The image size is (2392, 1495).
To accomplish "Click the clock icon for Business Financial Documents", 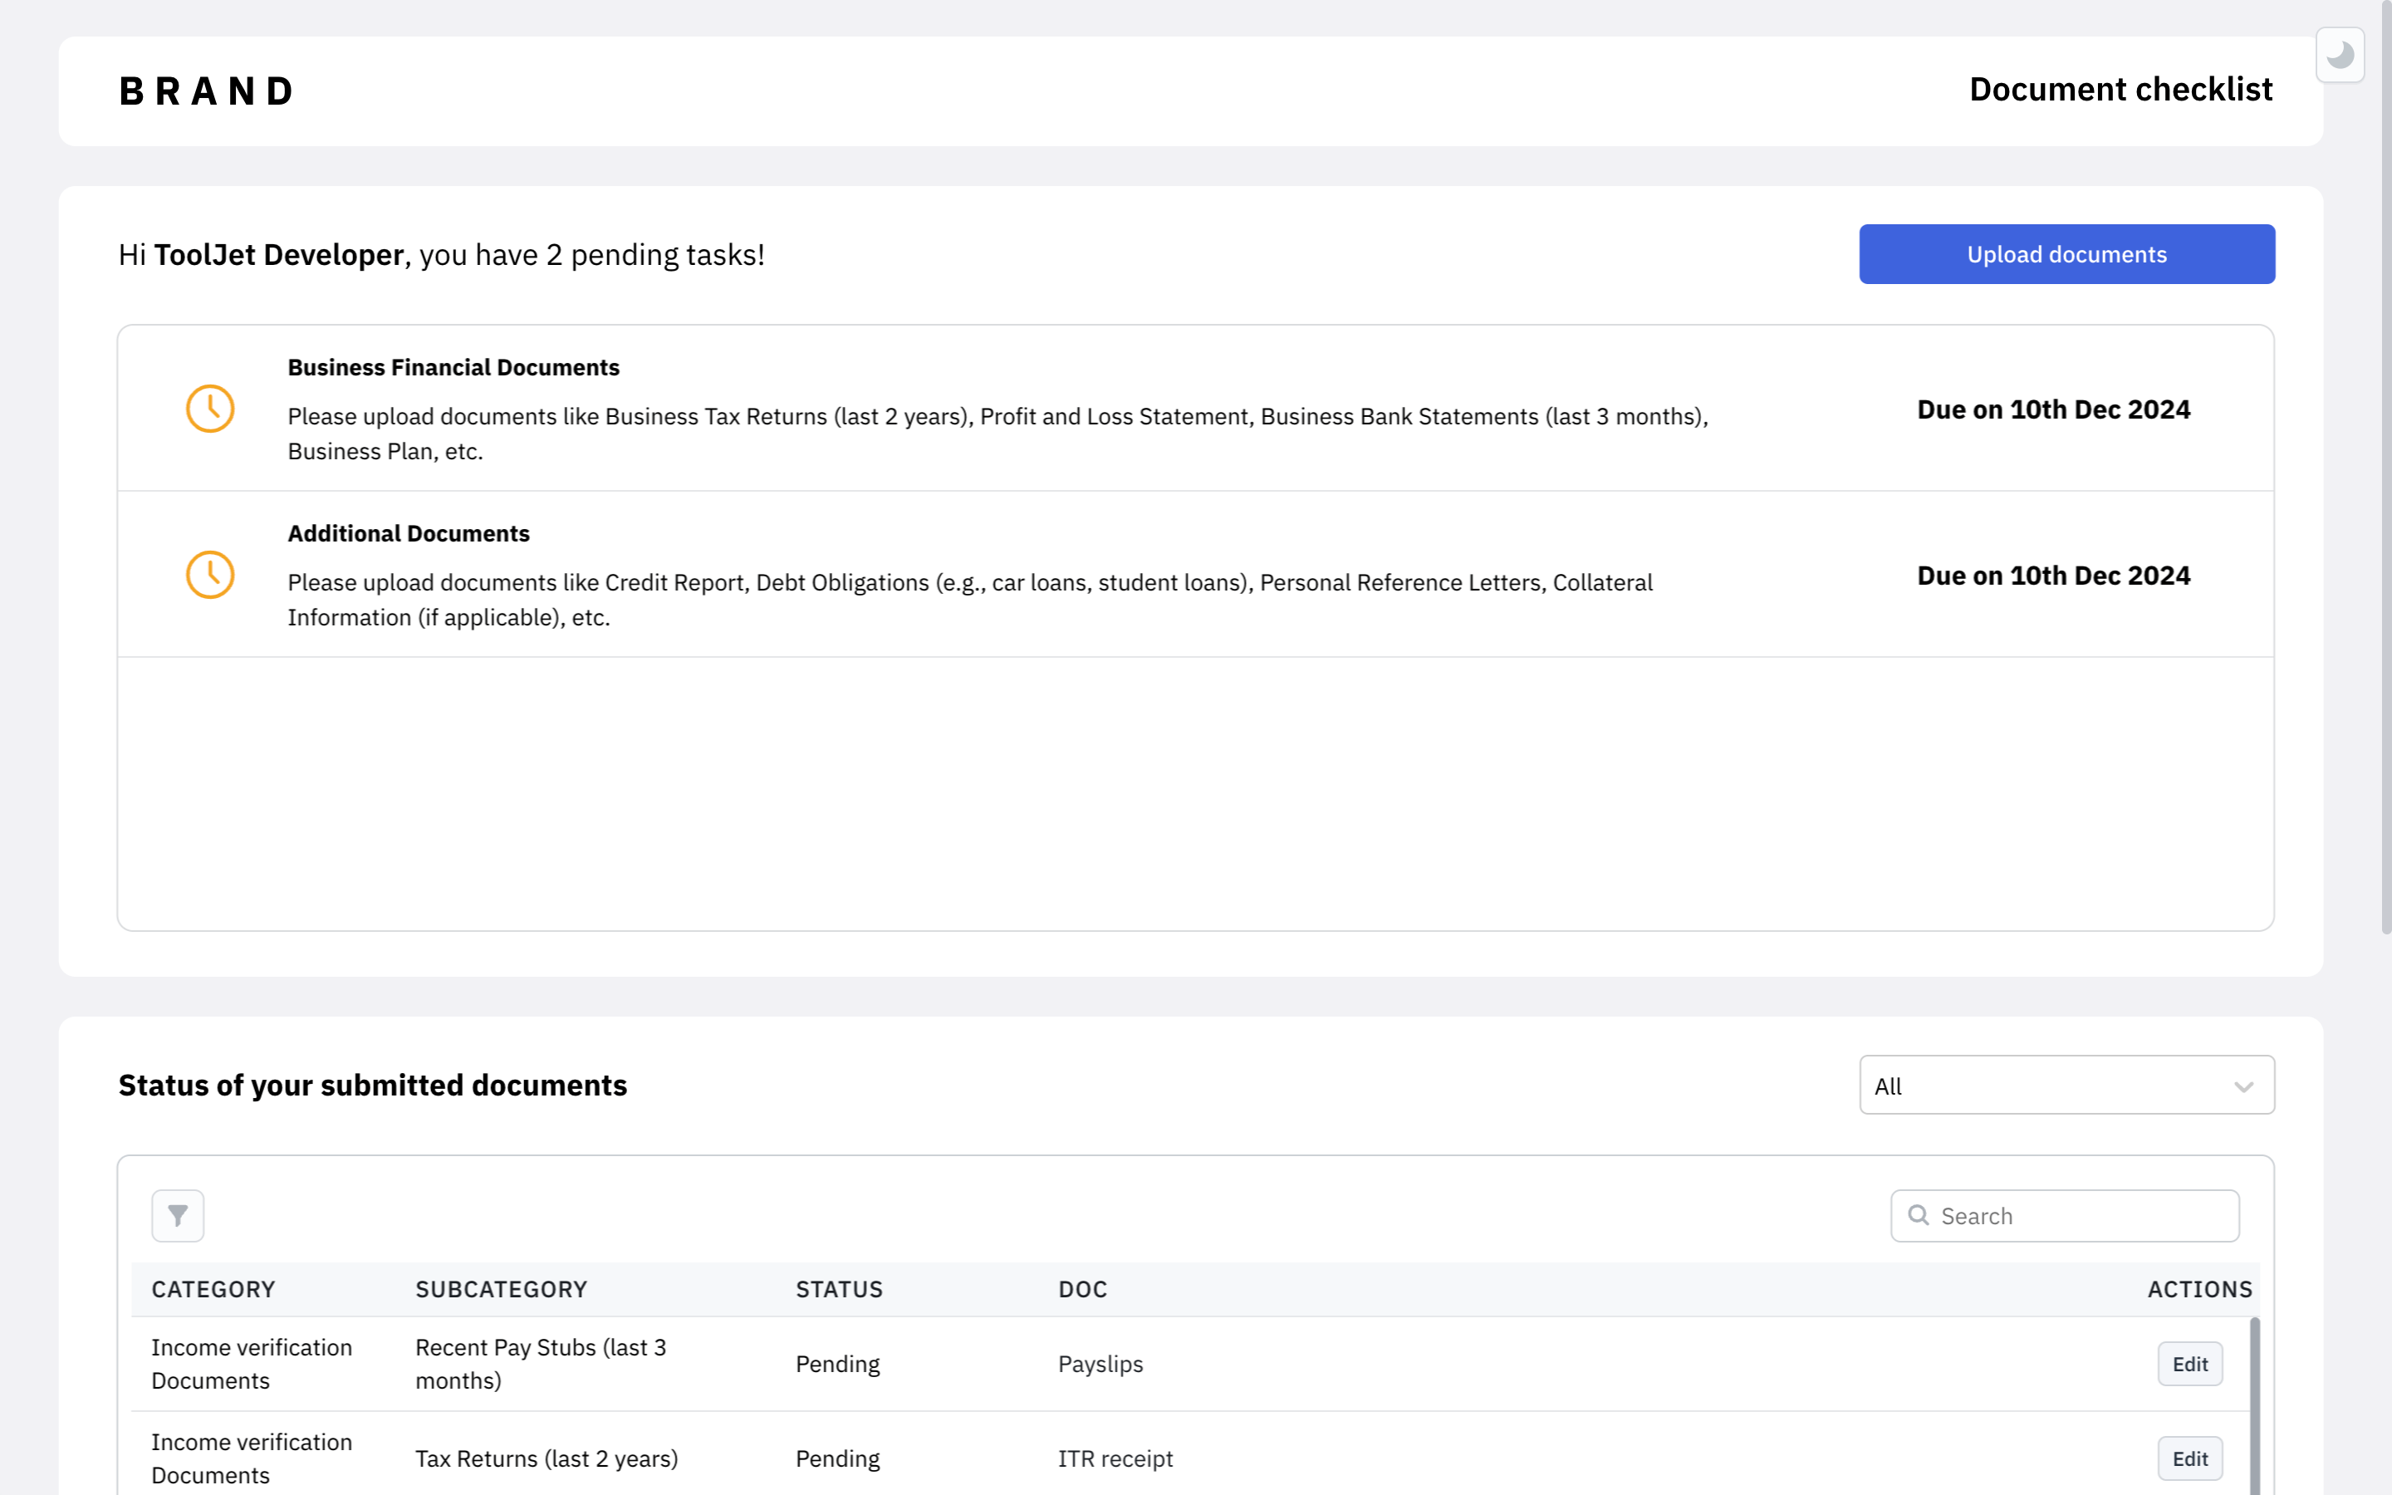I will click(x=209, y=409).
